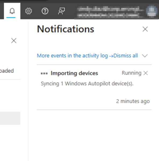Open the notifications bell icon
159x161 pixels.
12,11
